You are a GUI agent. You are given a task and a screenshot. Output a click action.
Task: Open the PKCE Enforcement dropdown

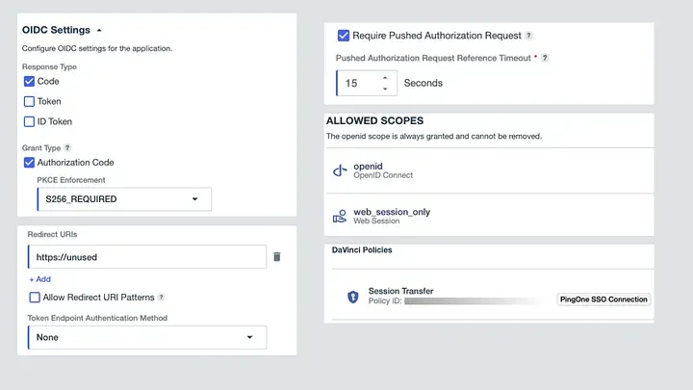124,199
